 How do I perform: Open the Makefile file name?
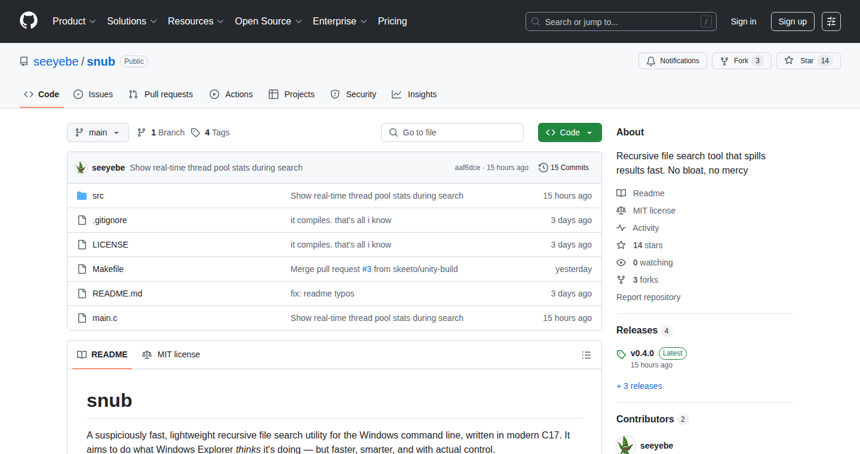(x=108, y=269)
